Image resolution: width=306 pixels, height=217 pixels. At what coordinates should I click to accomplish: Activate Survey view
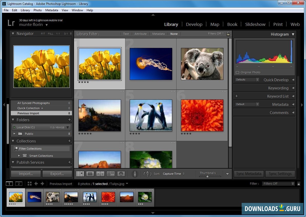pos(111,173)
